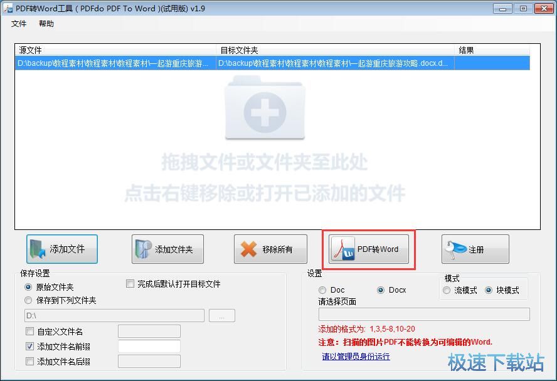Click the ... folder browse button
Viewport: 557px width, 381px height.
[x=221, y=316]
